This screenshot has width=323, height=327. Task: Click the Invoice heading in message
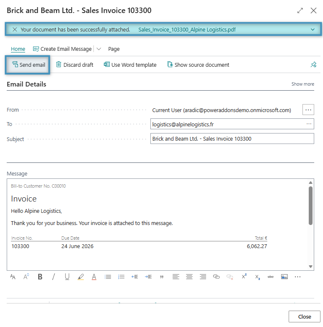24,199
